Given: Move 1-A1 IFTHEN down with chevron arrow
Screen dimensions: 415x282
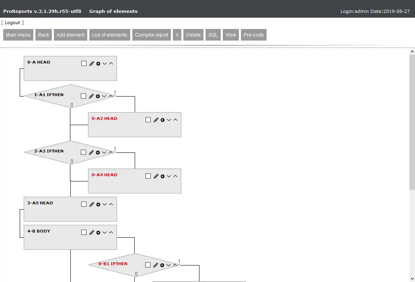Looking at the screenshot, I should click(104, 96).
